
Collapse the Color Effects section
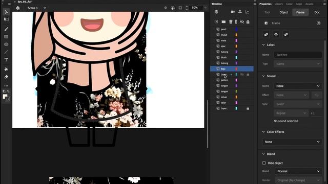coord(263,132)
